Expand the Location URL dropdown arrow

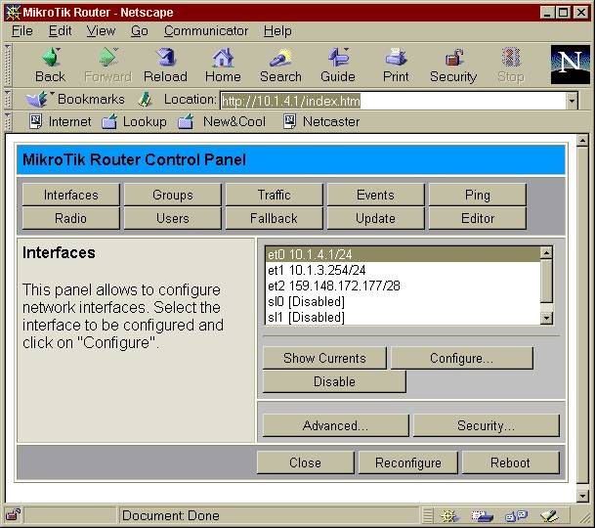click(572, 101)
